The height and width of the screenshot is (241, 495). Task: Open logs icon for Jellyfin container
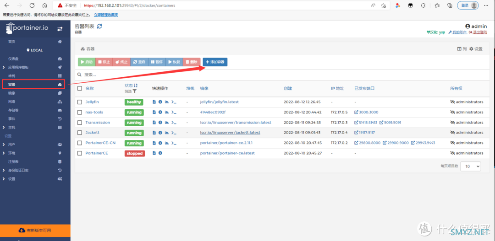pos(154,102)
